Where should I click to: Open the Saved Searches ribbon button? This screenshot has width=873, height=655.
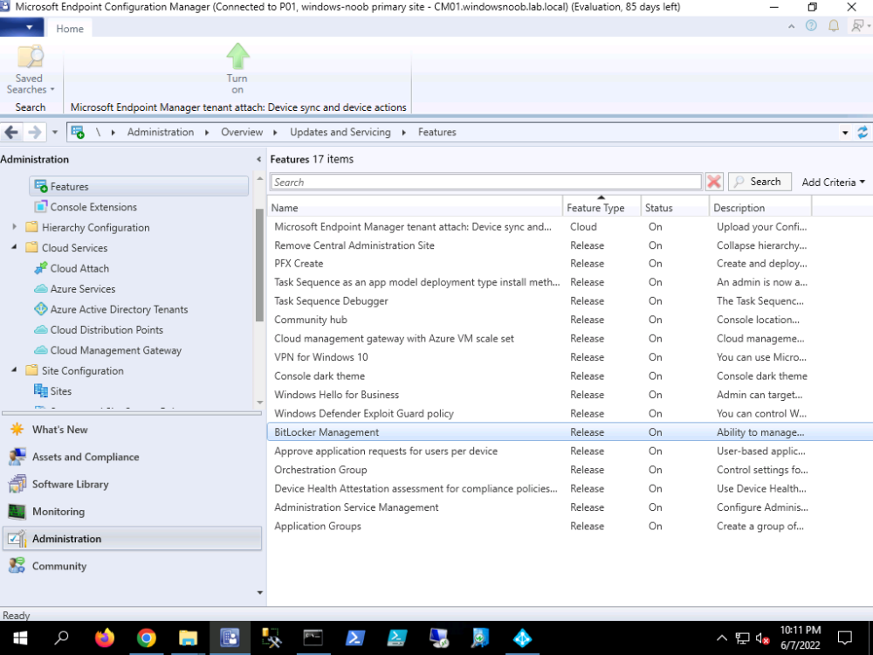click(x=30, y=70)
